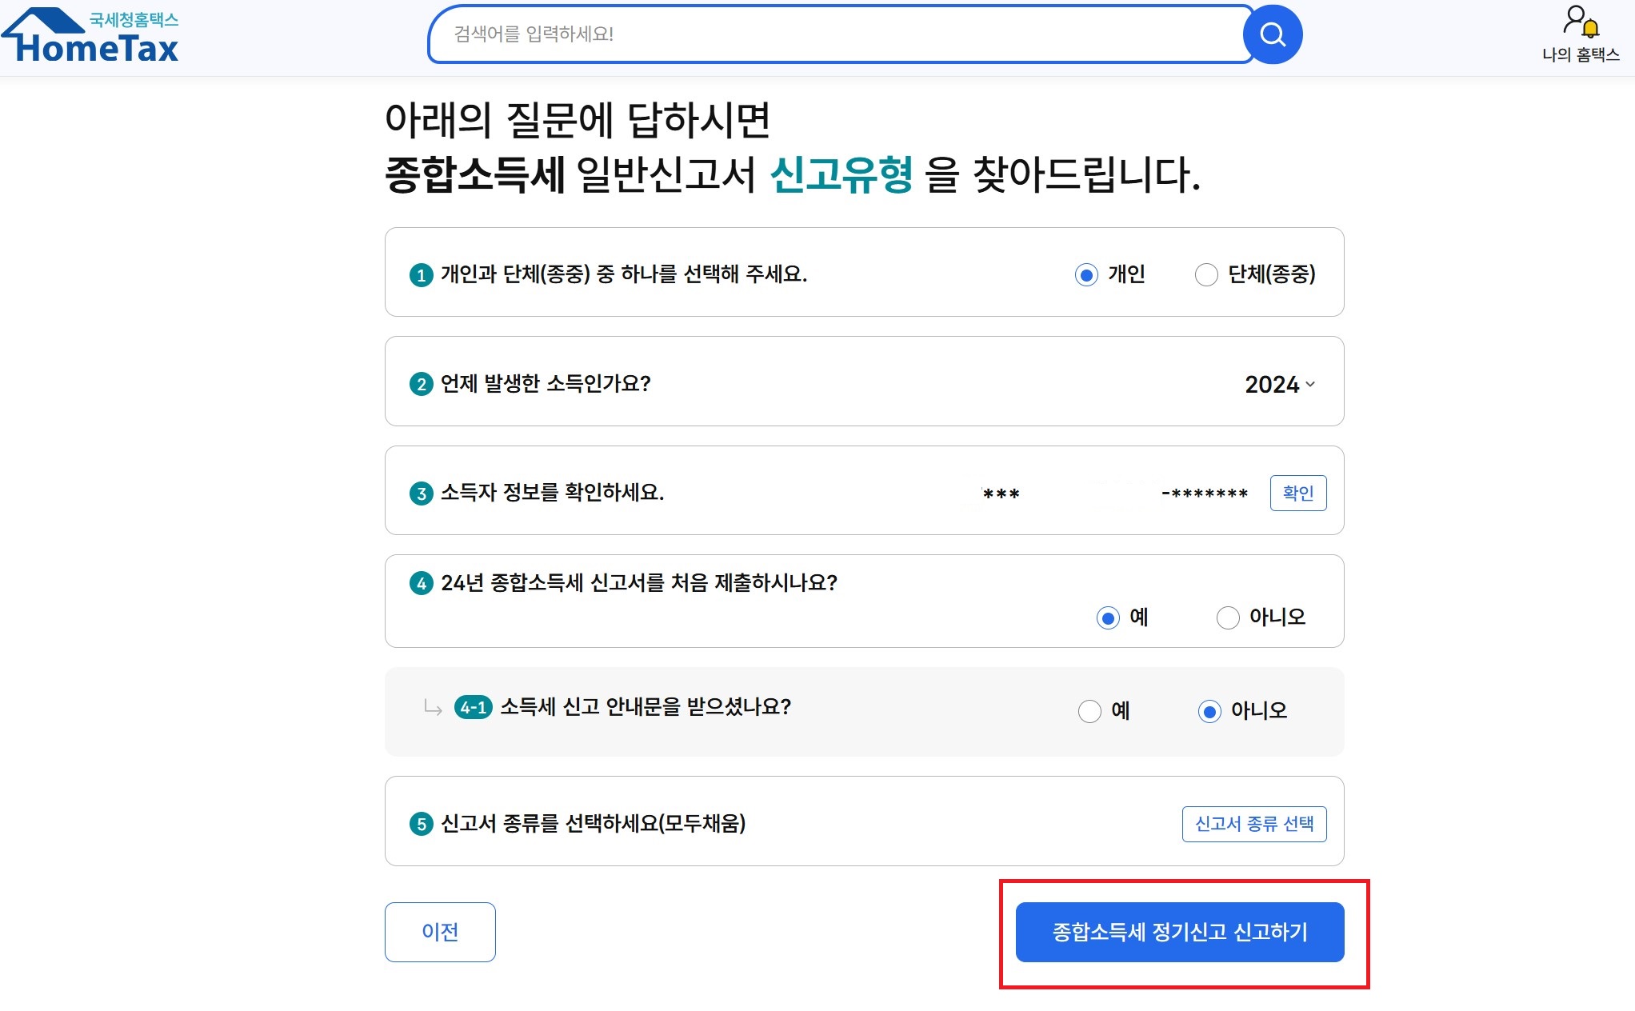Select the 개인 radio option
The width and height of the screenshot is (1635, 1011).
[x=1086, y=275]
